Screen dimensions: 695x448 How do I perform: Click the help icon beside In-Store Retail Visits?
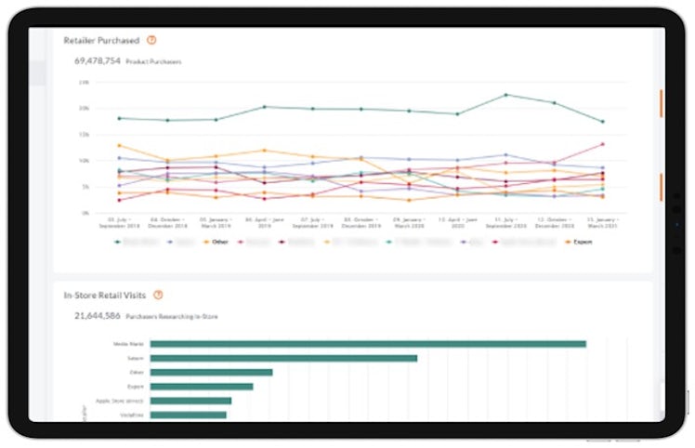[x=158, y=295]
